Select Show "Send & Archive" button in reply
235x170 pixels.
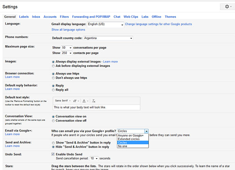(53, 143)
